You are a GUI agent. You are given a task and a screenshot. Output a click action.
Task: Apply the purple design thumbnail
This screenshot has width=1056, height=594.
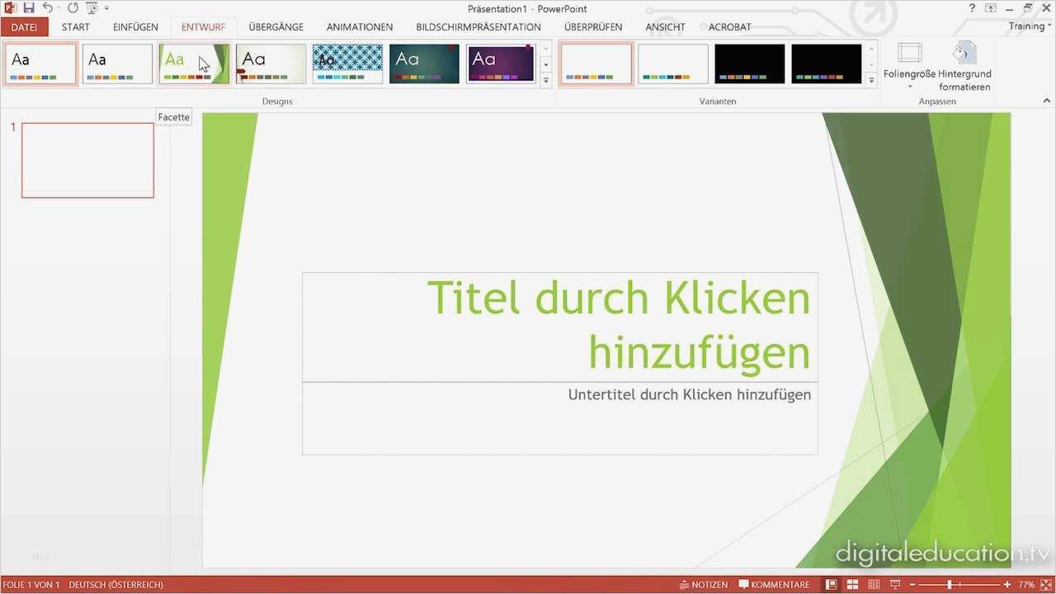501,64
